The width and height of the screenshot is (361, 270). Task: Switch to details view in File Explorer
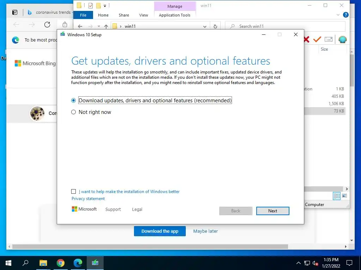(x=337, y=196)
